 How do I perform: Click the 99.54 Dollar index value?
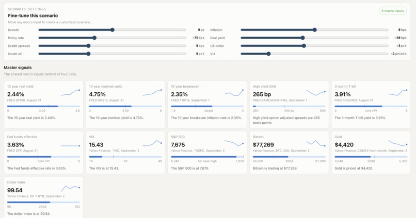(15, 190)
